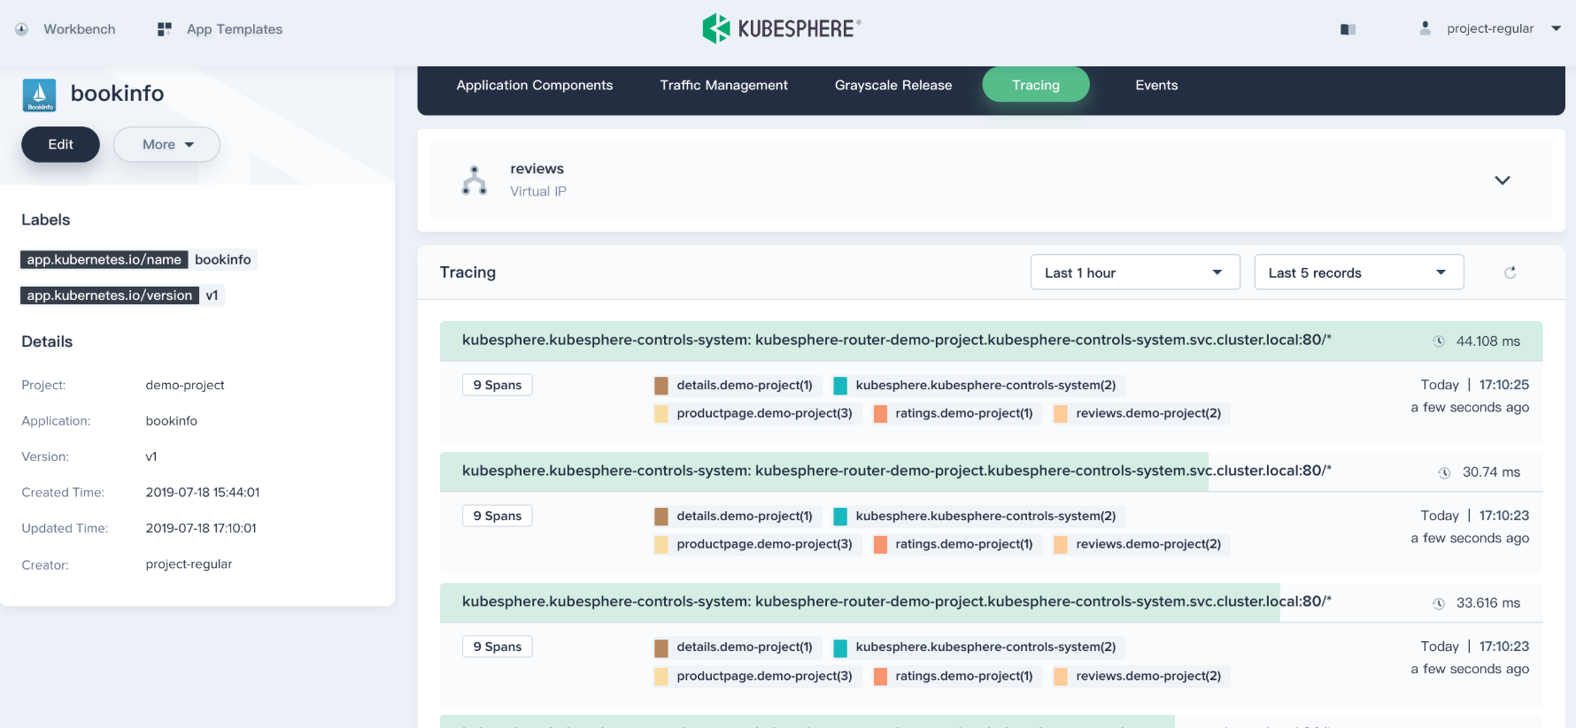1576x728 pixels.
Task: Open the documentation book icon in header
Action: [x=1348, y=29]
